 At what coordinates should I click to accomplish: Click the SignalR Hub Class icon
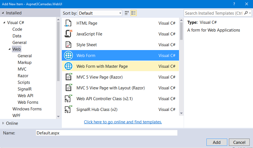[68, 109]
